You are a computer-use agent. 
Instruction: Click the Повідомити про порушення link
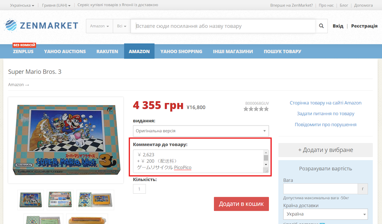pyautogui.click(x=325, y=125)
